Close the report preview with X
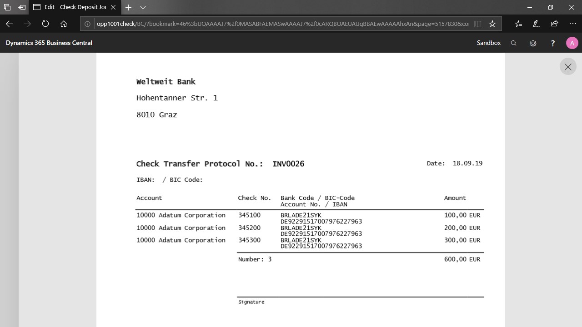582x327 pixels. tap(568, 67)
